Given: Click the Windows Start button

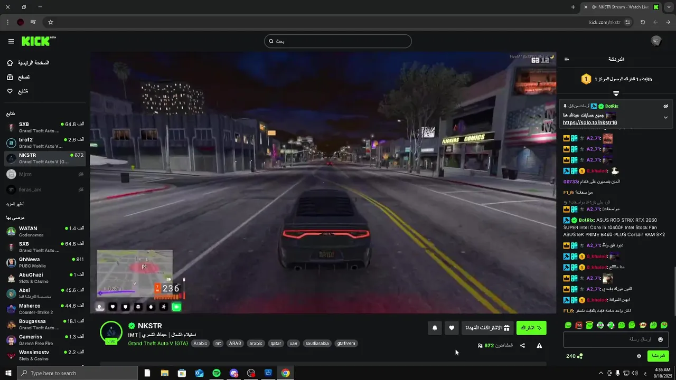Looking at the screenshot, I should [x=8, y=373].
